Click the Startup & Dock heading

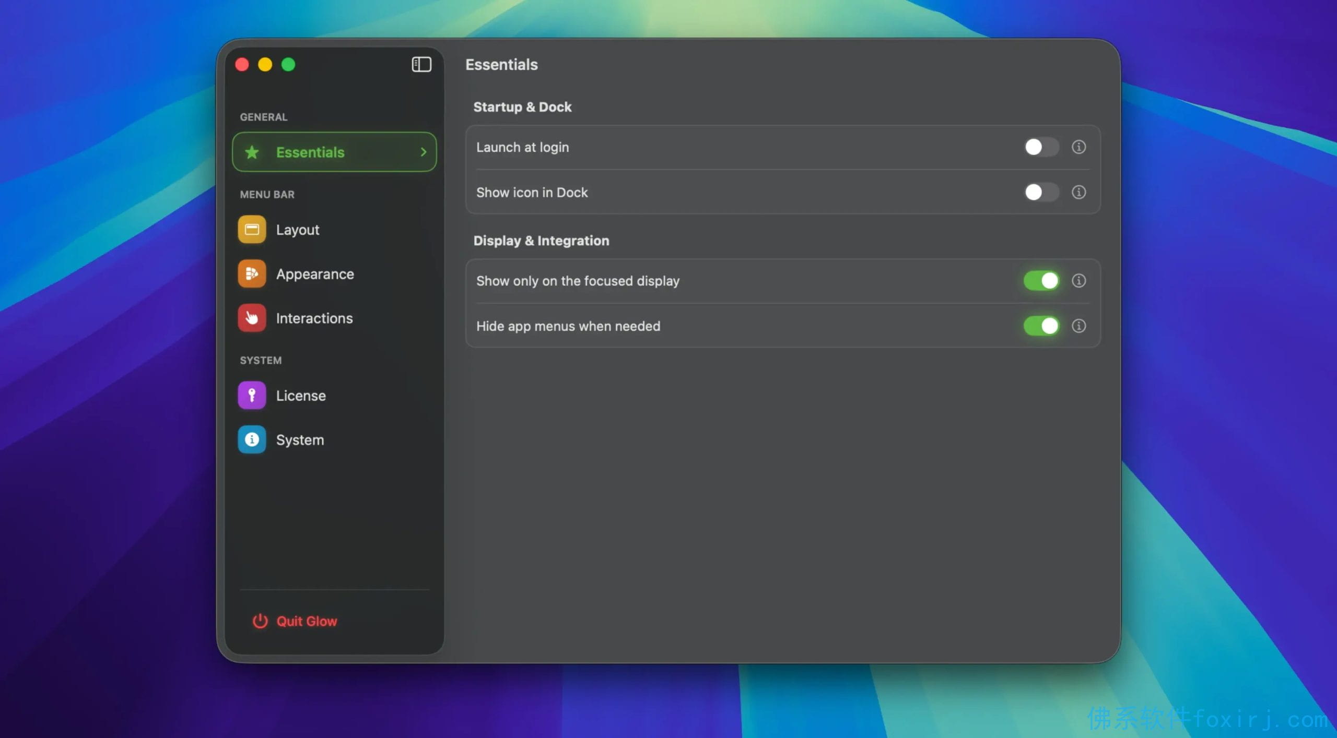pos(522,107)
